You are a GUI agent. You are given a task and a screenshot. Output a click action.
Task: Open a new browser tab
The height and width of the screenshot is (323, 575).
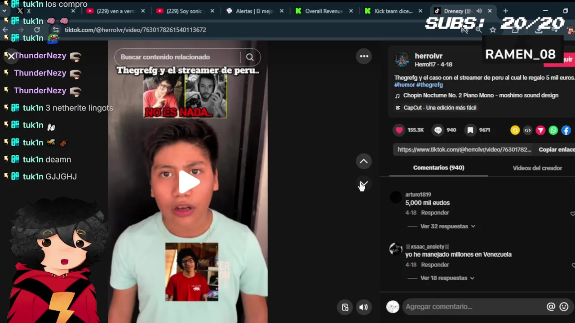[505, 11]
